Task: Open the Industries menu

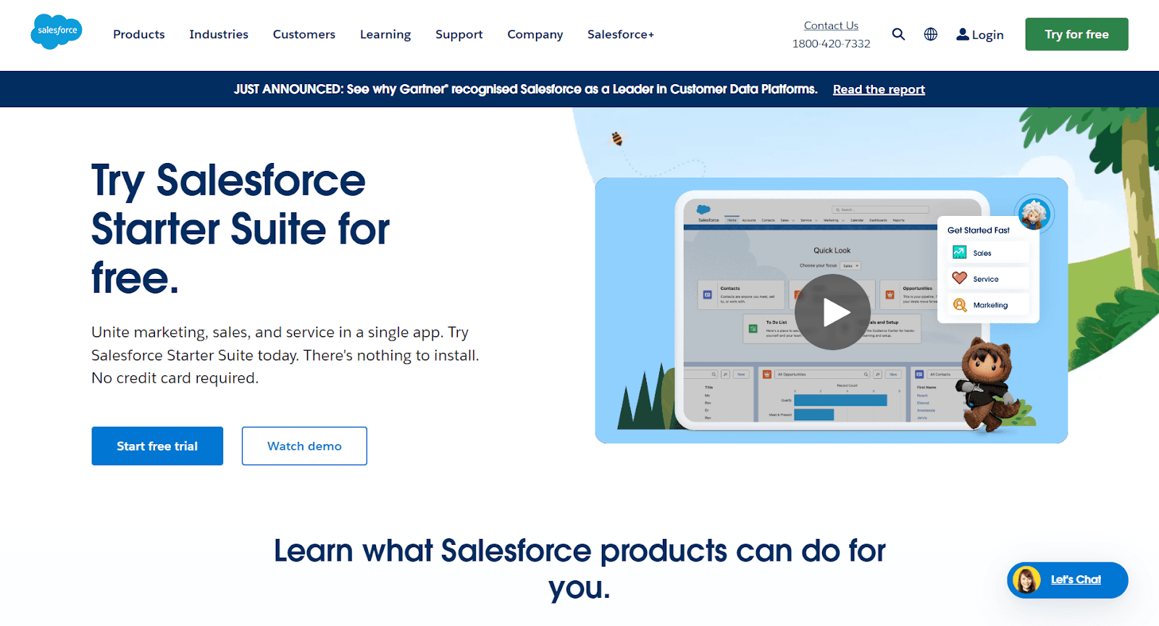Action: (219, 34)
